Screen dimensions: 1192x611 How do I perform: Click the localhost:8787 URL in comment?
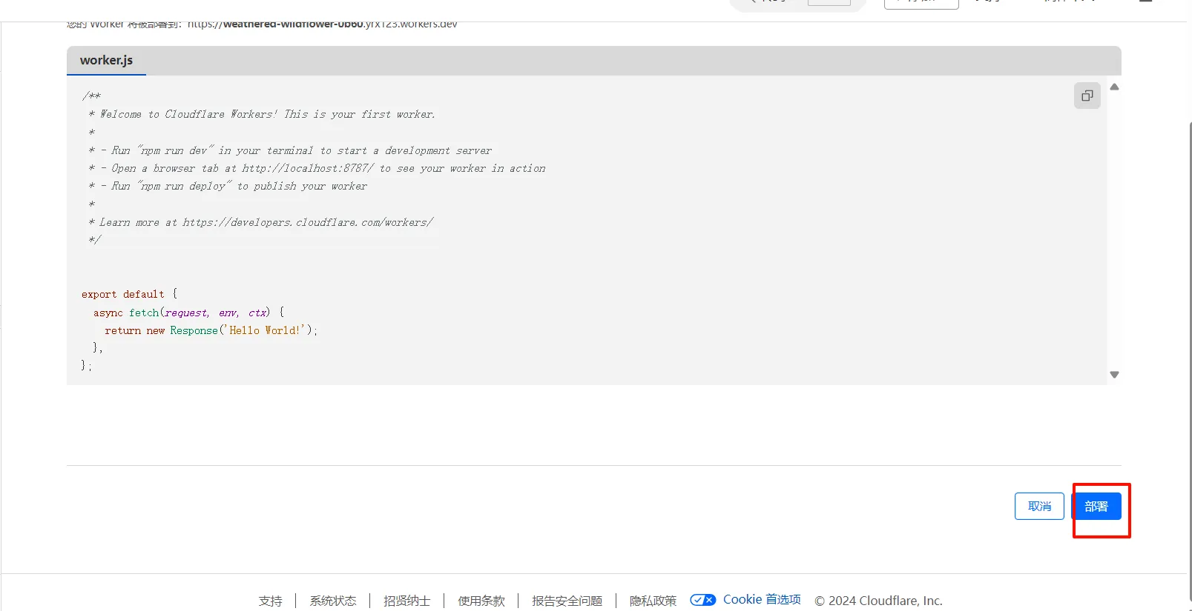[x=308, y=168]
